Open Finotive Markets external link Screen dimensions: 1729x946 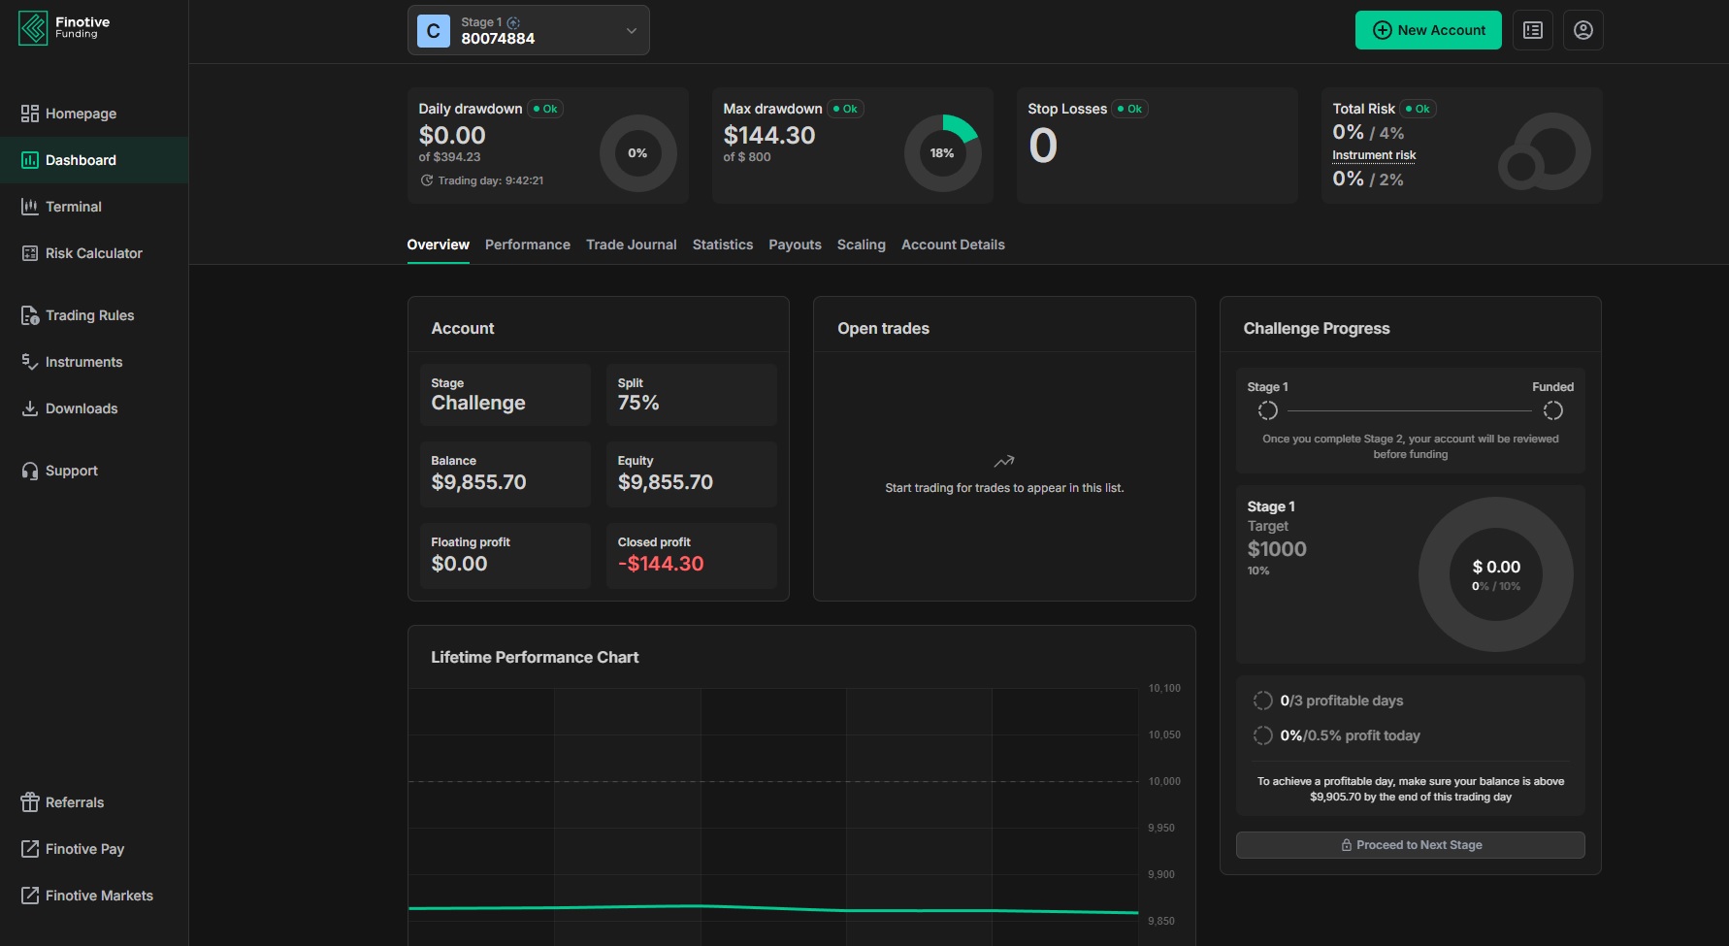[98, 896]
